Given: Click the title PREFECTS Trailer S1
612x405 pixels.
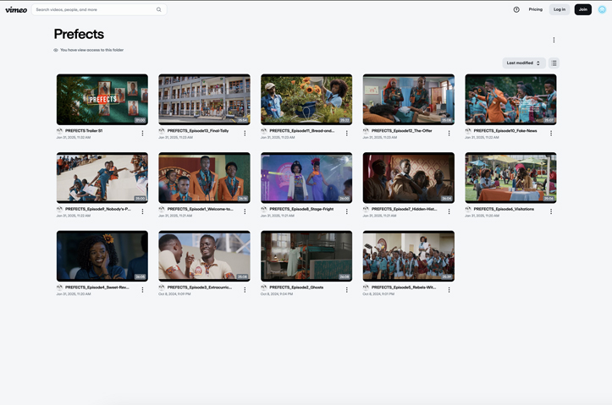Looking at the screenshot, I should [x=84, y=131].
